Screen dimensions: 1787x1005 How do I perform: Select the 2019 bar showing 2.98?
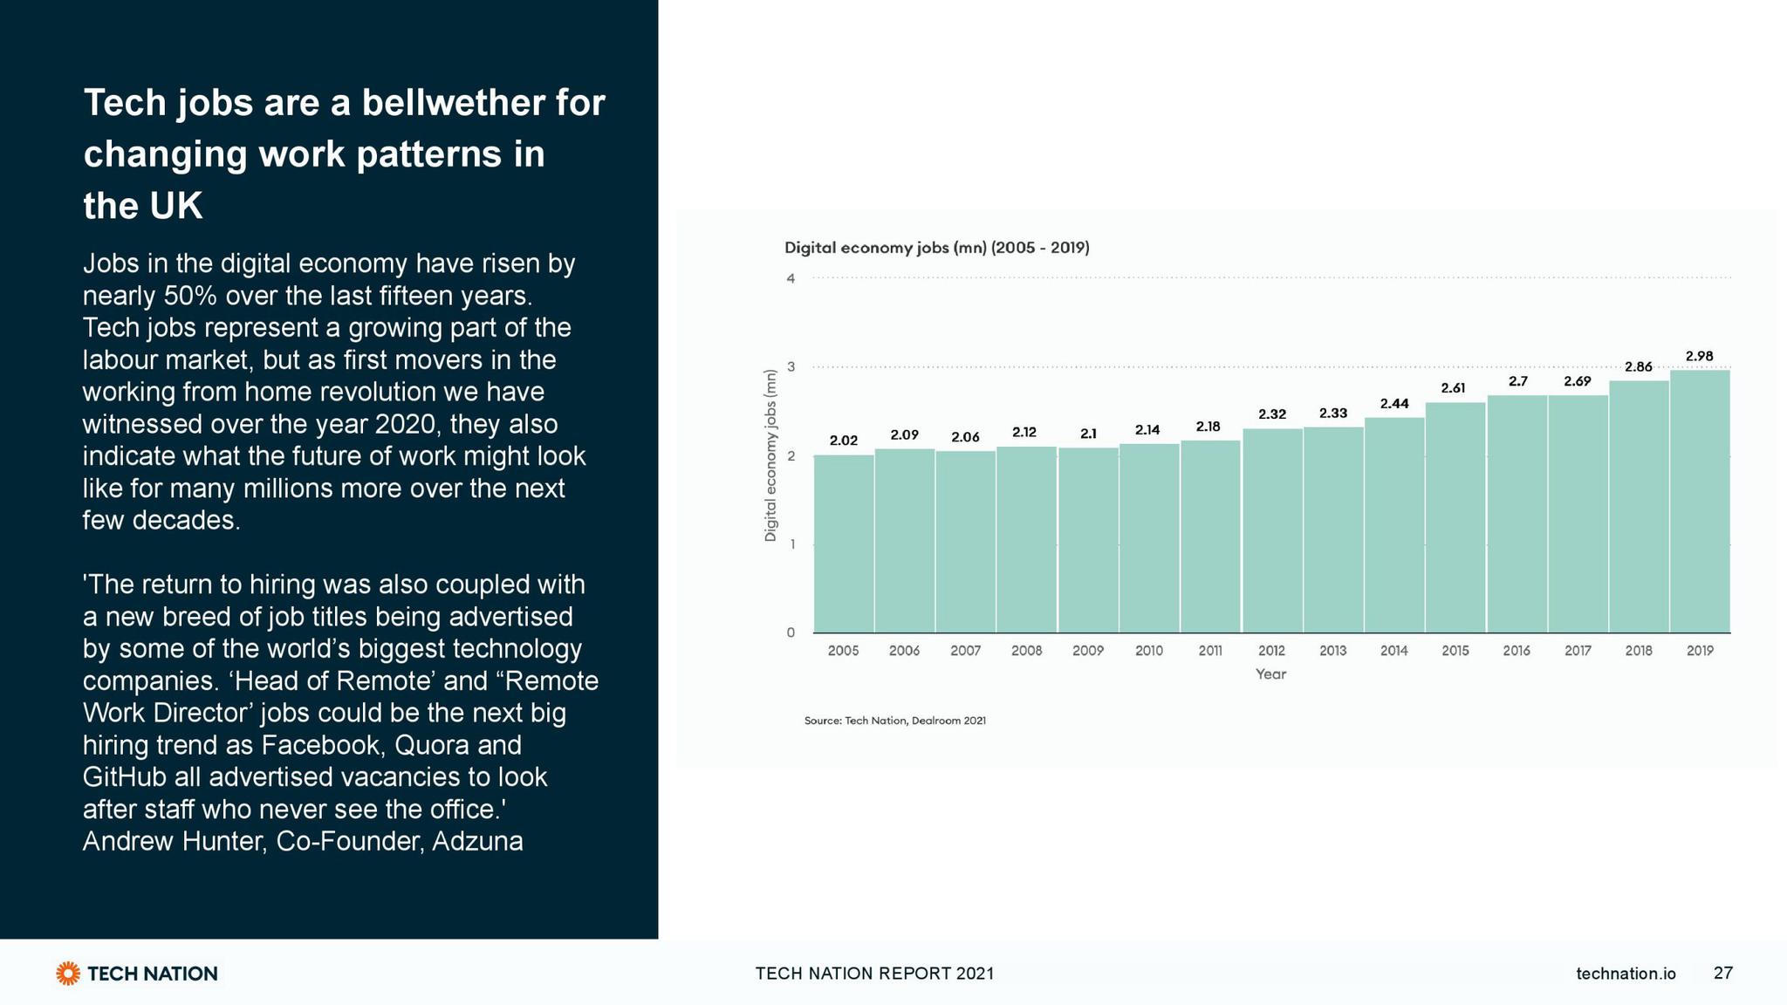[1700, 502]
